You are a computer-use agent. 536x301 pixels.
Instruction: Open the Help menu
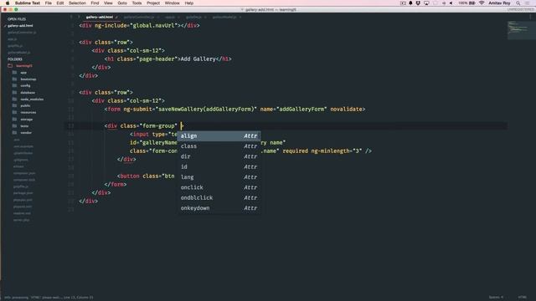click(189, 3)
